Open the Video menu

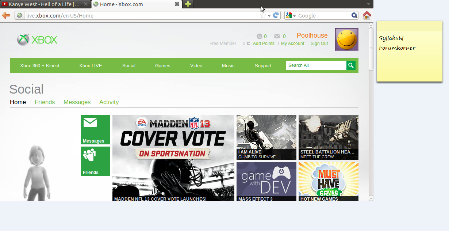click(196, 65)
